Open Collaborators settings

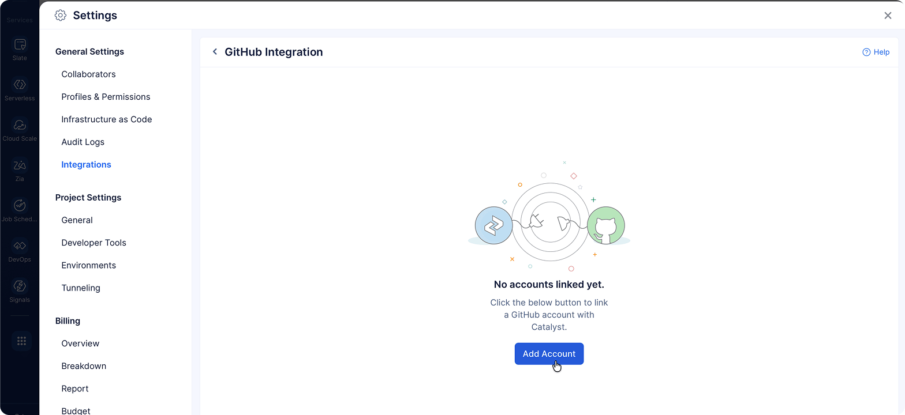[x=88, y=74]
